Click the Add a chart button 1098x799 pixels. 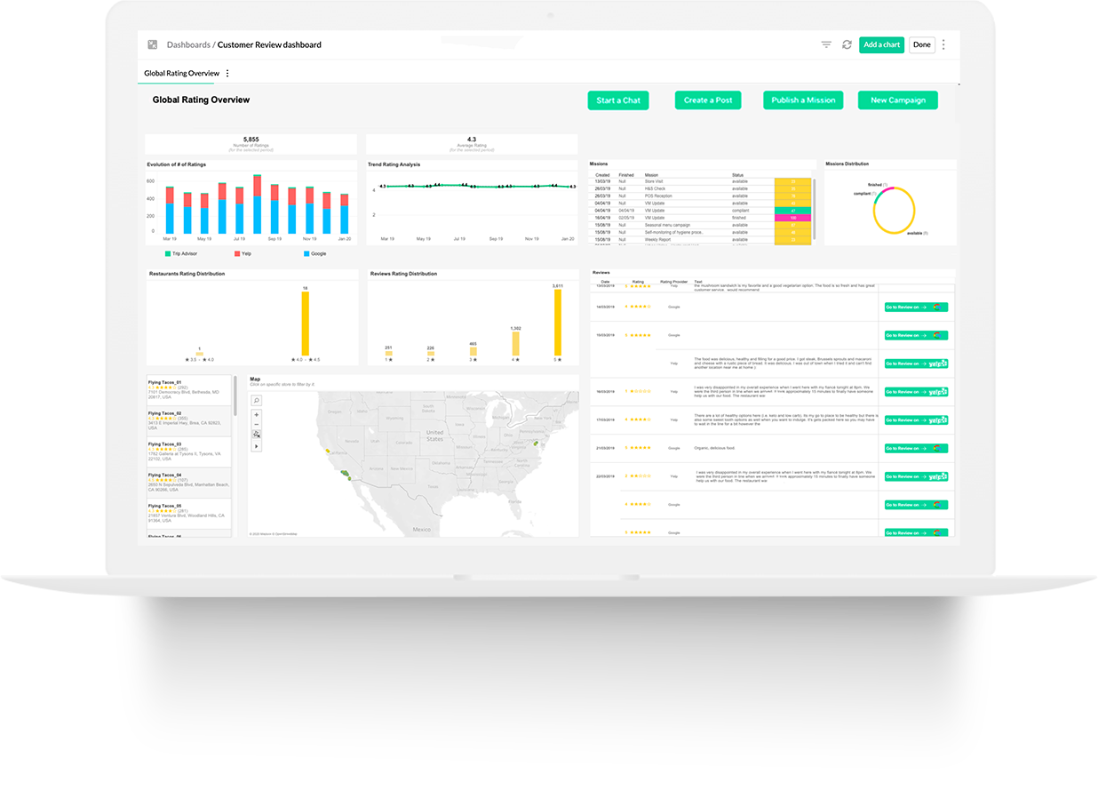(881, 44)
